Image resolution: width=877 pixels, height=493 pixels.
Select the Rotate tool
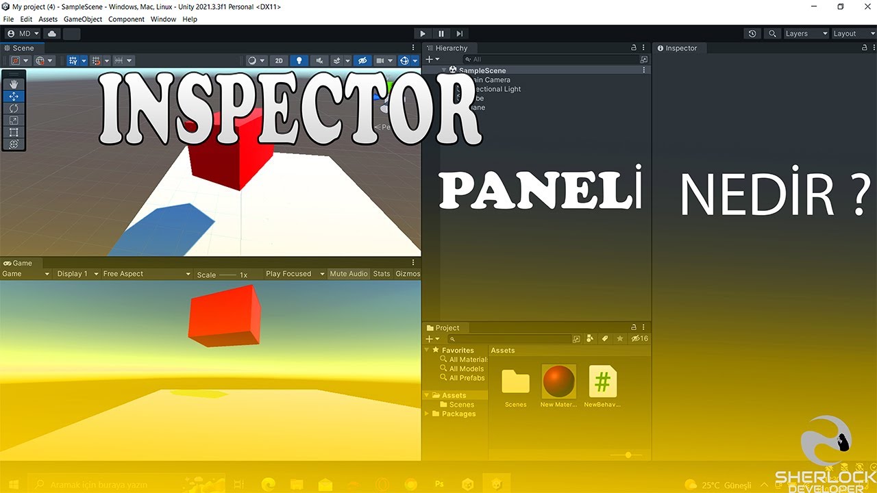[x=14, y=108]
